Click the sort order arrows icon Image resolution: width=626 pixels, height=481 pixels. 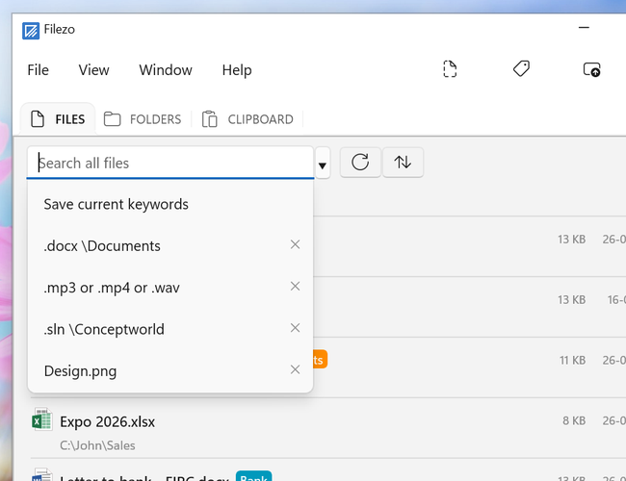pyautogui.click(x=403, y=163)
